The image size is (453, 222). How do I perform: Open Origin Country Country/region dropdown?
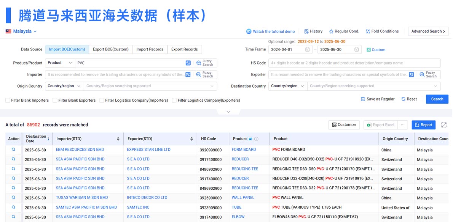64,86
